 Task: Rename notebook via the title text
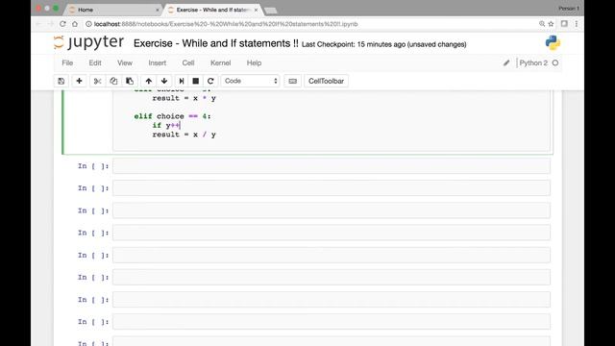tap(215, 43)
